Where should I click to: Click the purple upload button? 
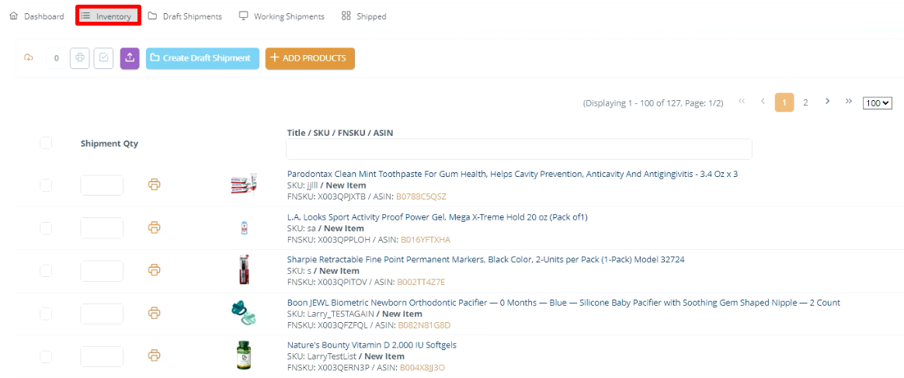[x=129, y=58]
